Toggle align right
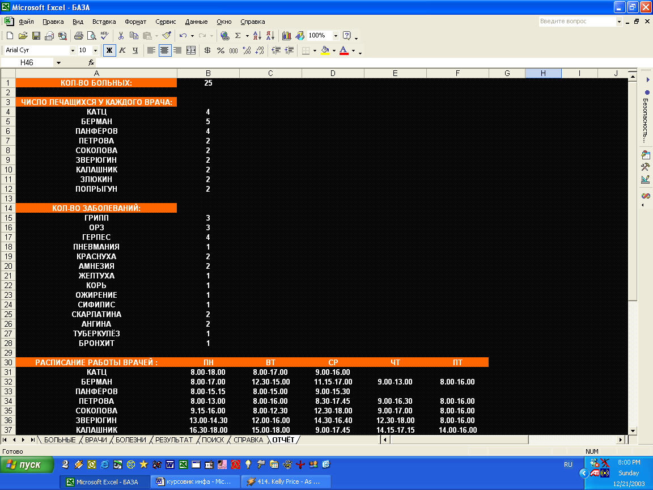 (x=178, y=50)
